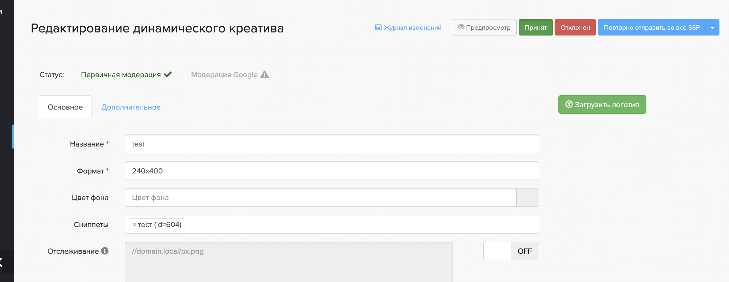Expand the resend-to-SSP dropdown caret
The height and width of the screenshot is (282, 729).
[x=712, y=28]
